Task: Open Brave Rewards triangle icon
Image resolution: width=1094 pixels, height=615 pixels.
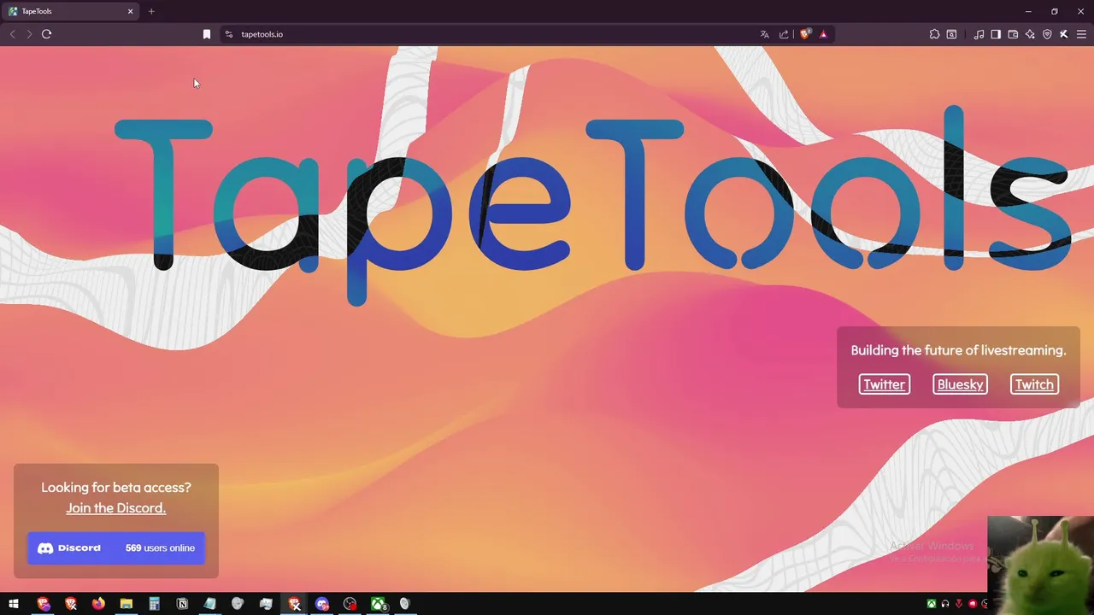Action: (823, 34)
